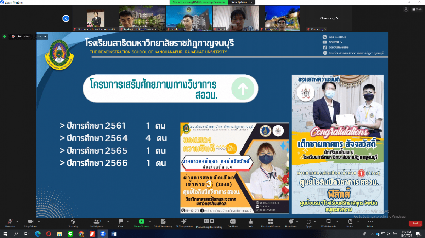The image size is (425, 238).
Task: Select the first participant video with the standing speaker
Action: [95, 18]
